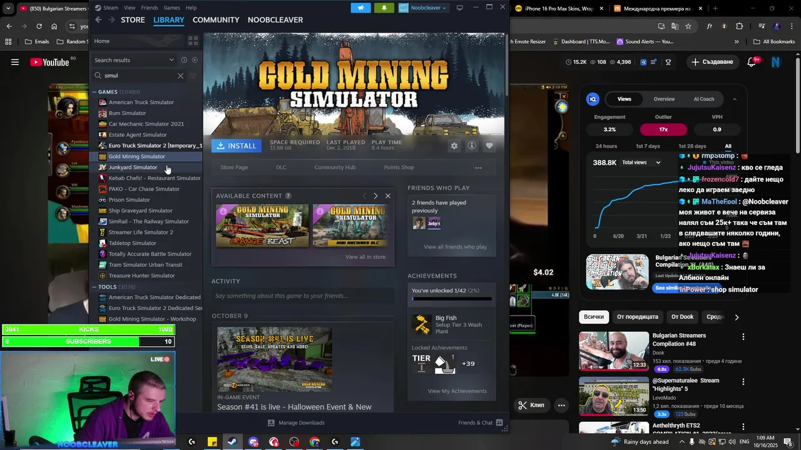The width and height of the screenshot is (801, 450).
Task: Switch to the COMMUNITY tab
Action: pos(216,20)
